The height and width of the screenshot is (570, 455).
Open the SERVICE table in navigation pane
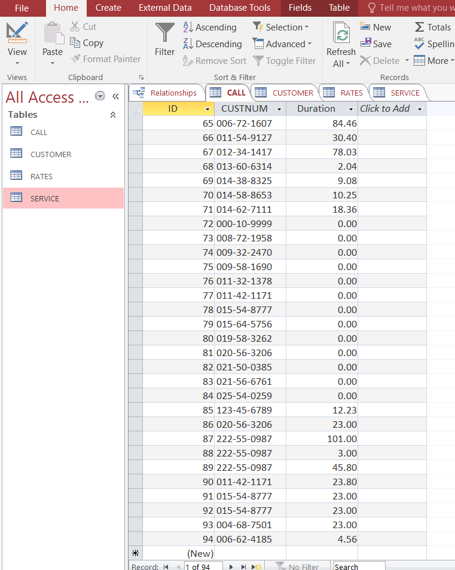click(63, 198)
